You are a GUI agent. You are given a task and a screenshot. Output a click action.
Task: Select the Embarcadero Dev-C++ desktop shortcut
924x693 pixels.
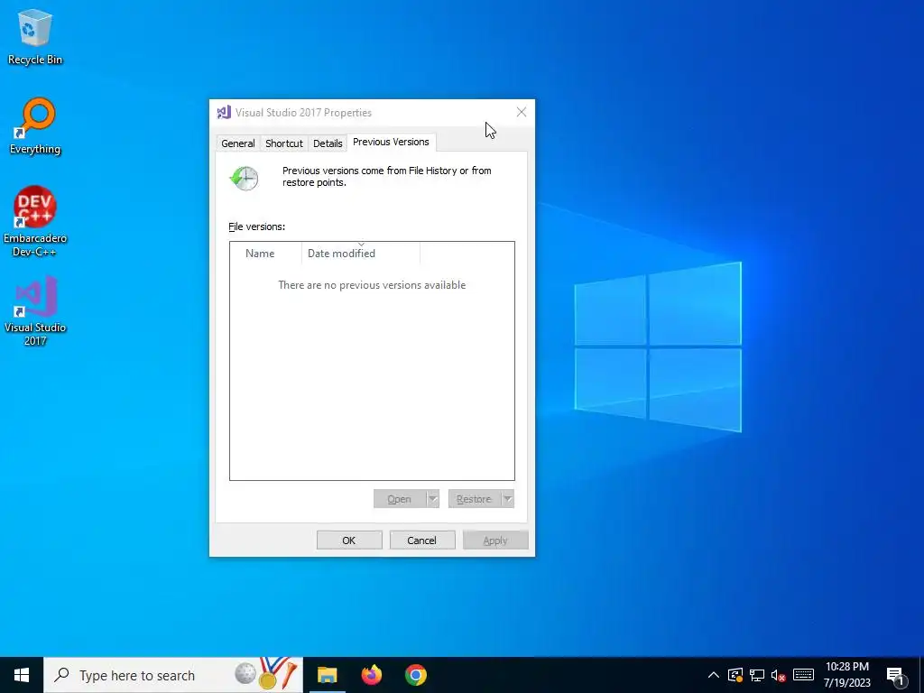[x=35, y=222]
